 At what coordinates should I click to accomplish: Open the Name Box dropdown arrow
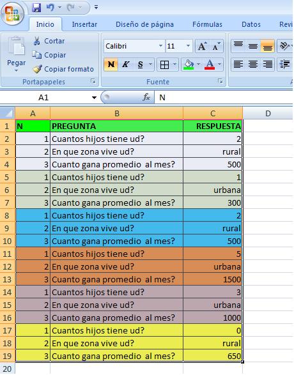pos(94,98)
